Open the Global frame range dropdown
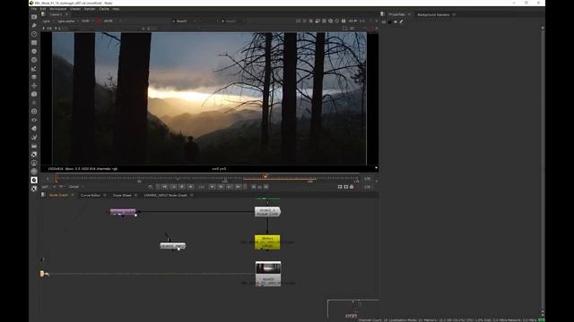This screenshot has height=322, width=574. 76,187
